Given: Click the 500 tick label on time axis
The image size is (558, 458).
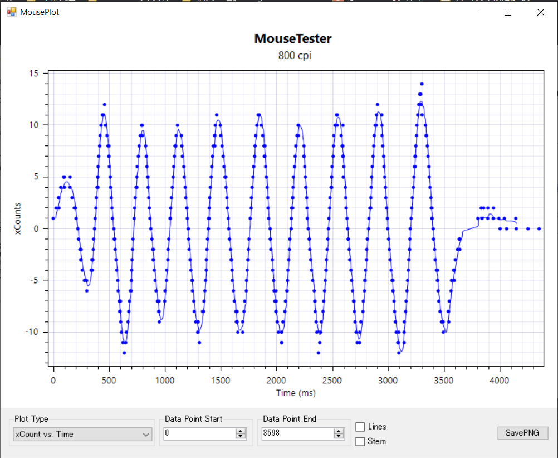Looking at the screenshot, I should [109, 381].
